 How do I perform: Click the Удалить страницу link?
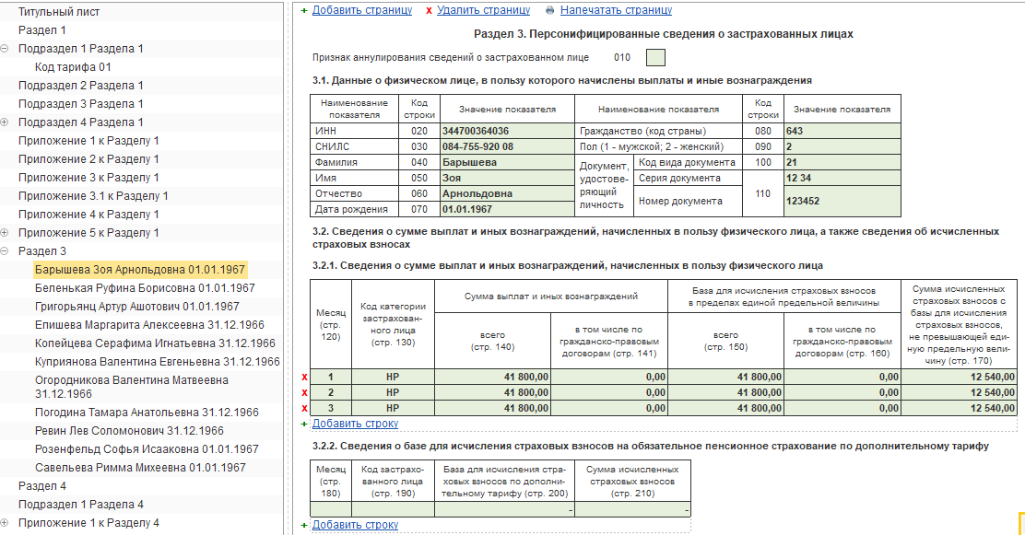483,10
